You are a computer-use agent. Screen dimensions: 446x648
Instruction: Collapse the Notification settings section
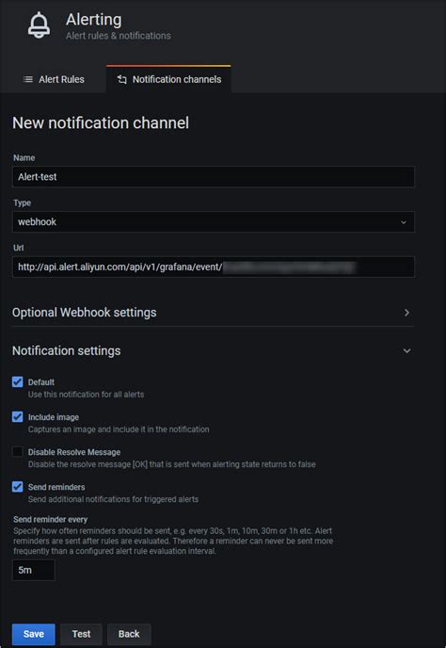pyautogui.click(x=406, y=351)
